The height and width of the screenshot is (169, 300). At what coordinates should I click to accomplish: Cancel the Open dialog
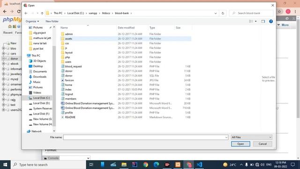[262, 144]
